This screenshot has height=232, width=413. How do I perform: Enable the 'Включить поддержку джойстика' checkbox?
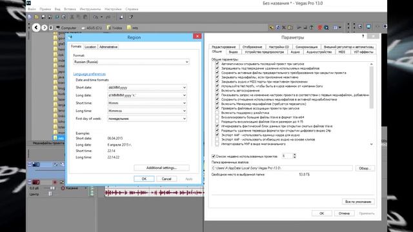click(217, 113)
